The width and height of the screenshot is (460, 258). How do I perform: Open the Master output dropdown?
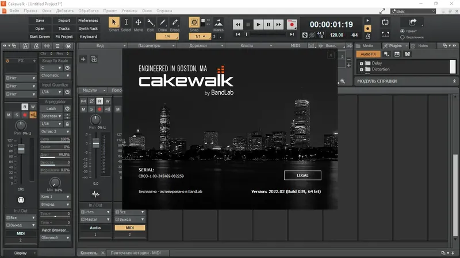click(95, 220)
